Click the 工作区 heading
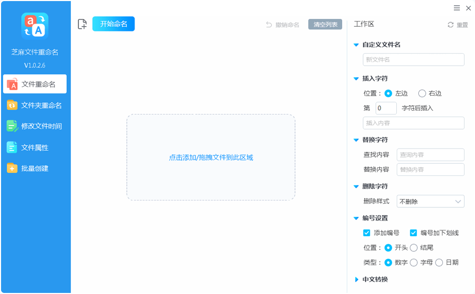Viewport: 475px width, 294px height. [364, 24]
